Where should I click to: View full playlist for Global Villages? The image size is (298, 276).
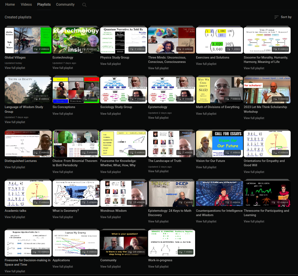click(15, 68)
